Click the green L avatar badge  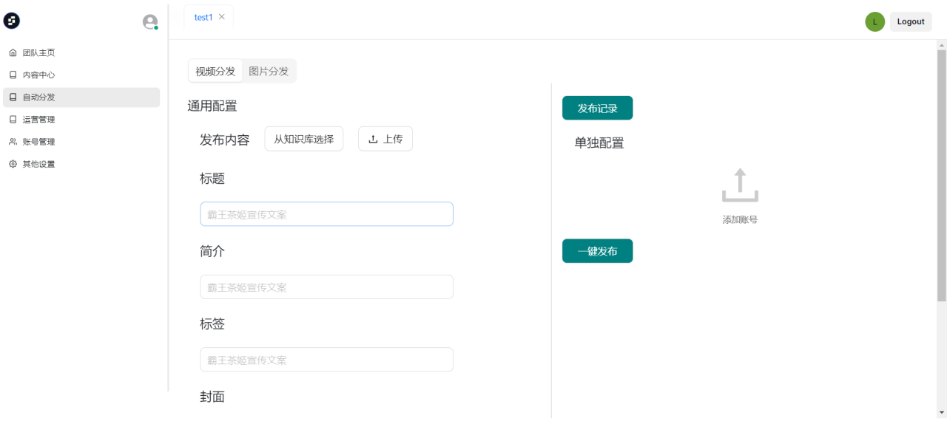[x=874, y=22]
